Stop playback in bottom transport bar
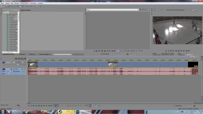 coord(41,106)
